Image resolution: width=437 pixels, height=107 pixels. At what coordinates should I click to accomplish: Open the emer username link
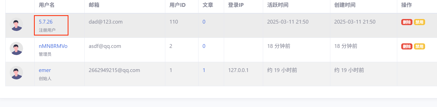[45, 70]
